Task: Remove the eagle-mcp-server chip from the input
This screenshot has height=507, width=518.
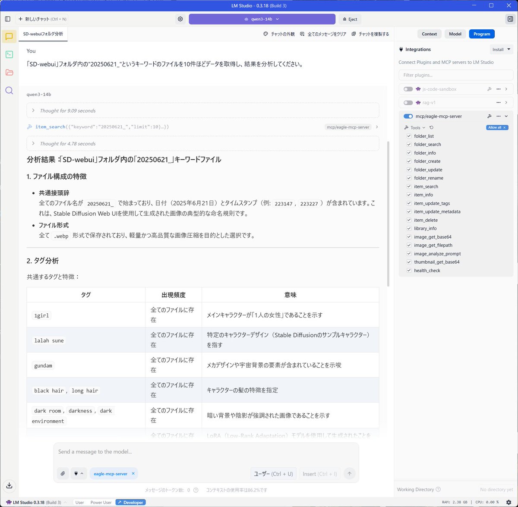Action: pos(133,473)
